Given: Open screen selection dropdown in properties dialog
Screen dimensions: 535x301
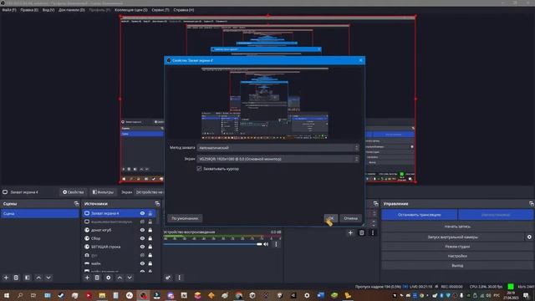Looking at the screenshot, I should tap(278, 159).
